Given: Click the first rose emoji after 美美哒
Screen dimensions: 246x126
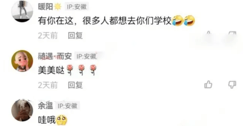Looking at the screenshot, I should [x=70, y=70].
